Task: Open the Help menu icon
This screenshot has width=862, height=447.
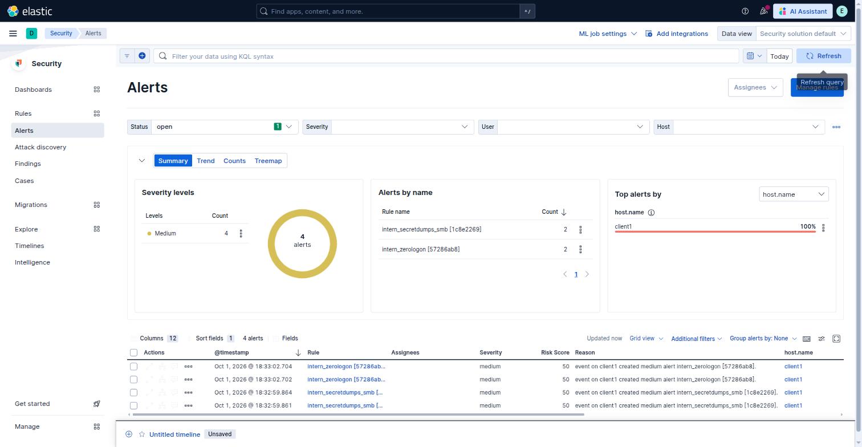Action: point(745,11)
